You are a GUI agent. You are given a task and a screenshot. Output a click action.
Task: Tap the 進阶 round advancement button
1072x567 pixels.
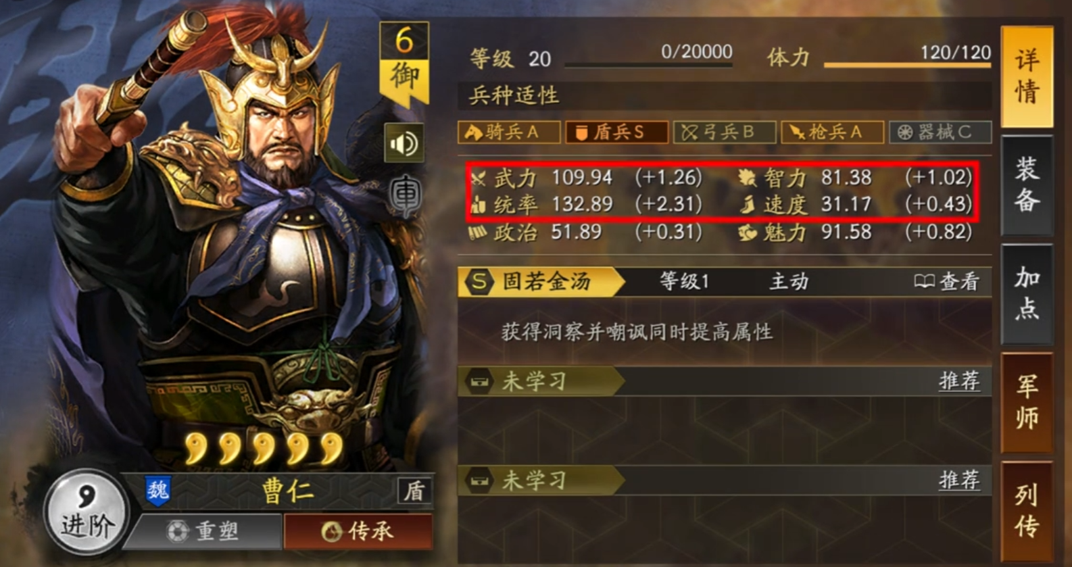(86, 512)
